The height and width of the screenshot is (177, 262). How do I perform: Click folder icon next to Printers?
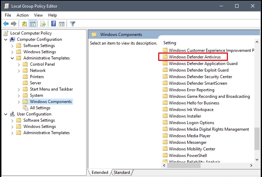(x=25, y=77)
